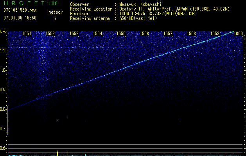
Task: Click the meteor count value 2
Action: (56, 18)
